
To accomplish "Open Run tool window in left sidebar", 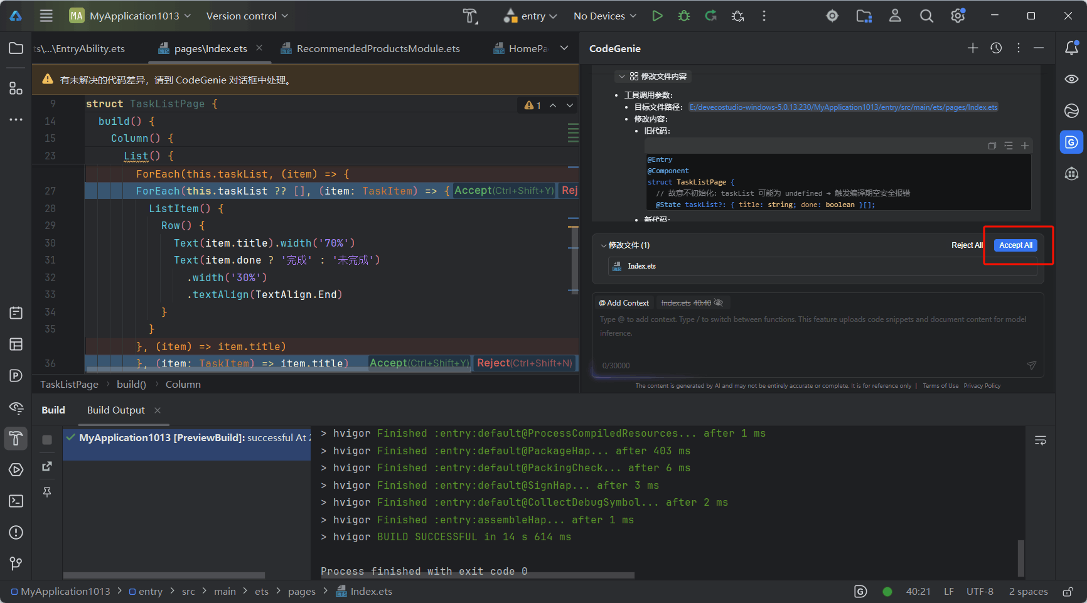I will [16, 469].
